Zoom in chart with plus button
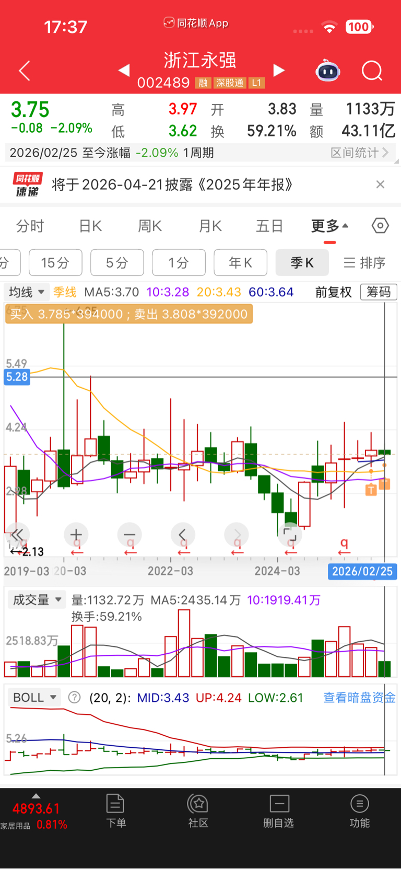Viewport: 401px width, 869px height. click(x=76, y=535)
